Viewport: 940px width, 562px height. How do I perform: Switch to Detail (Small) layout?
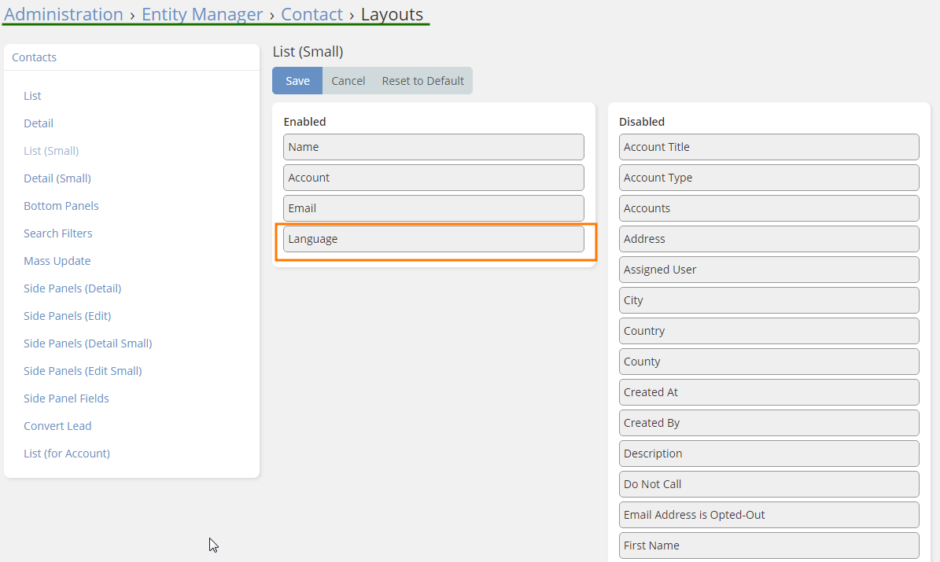pos(57,178)
